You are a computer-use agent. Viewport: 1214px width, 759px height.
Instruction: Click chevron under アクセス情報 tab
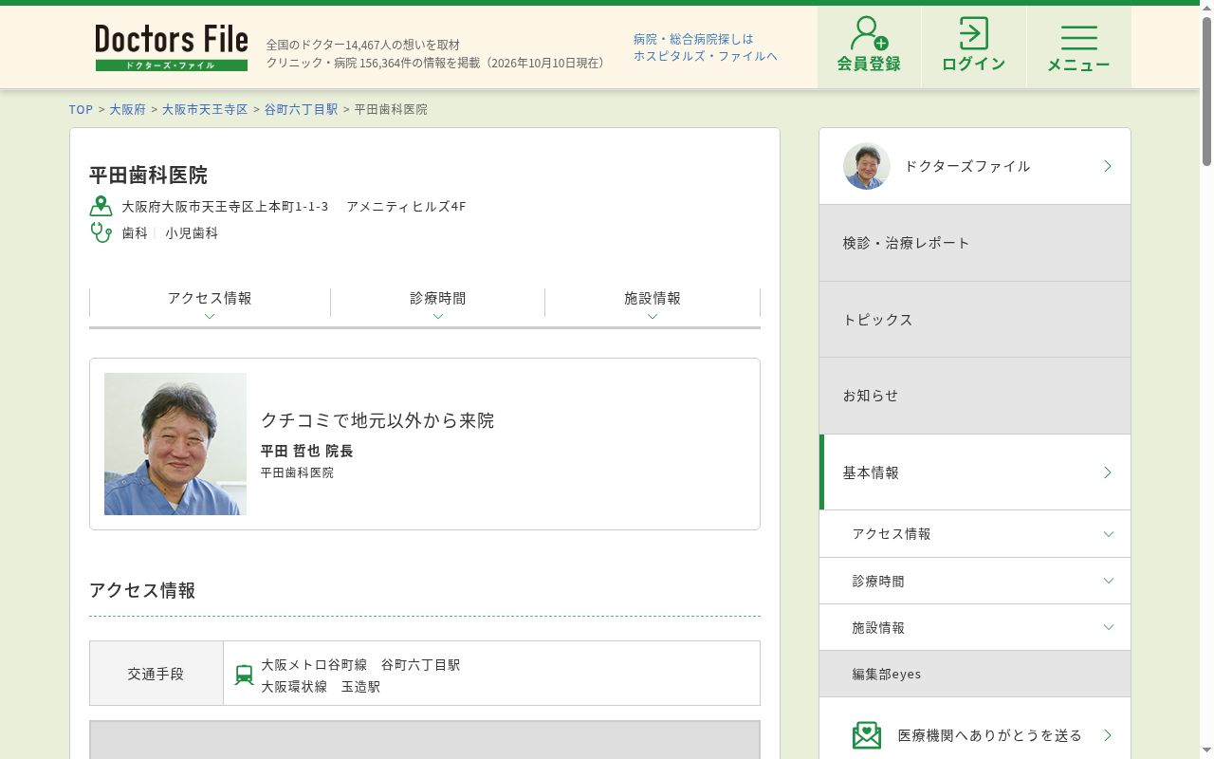210,317
